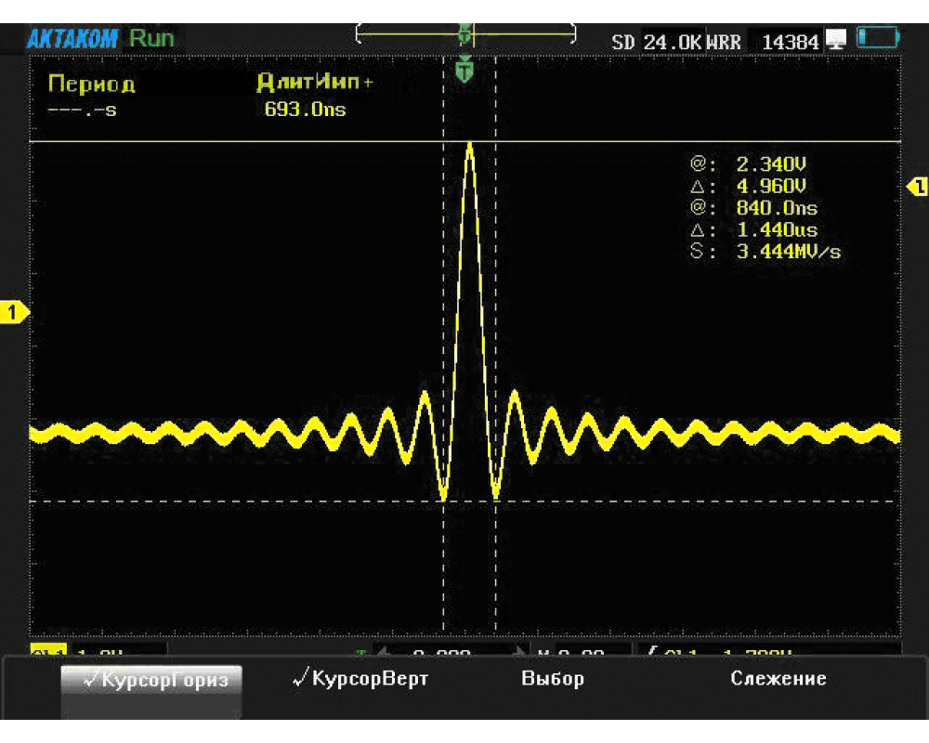Click the 3.444MV/s slope readout
The height and width of the screenshot is (743, 929).
(789, 252)
